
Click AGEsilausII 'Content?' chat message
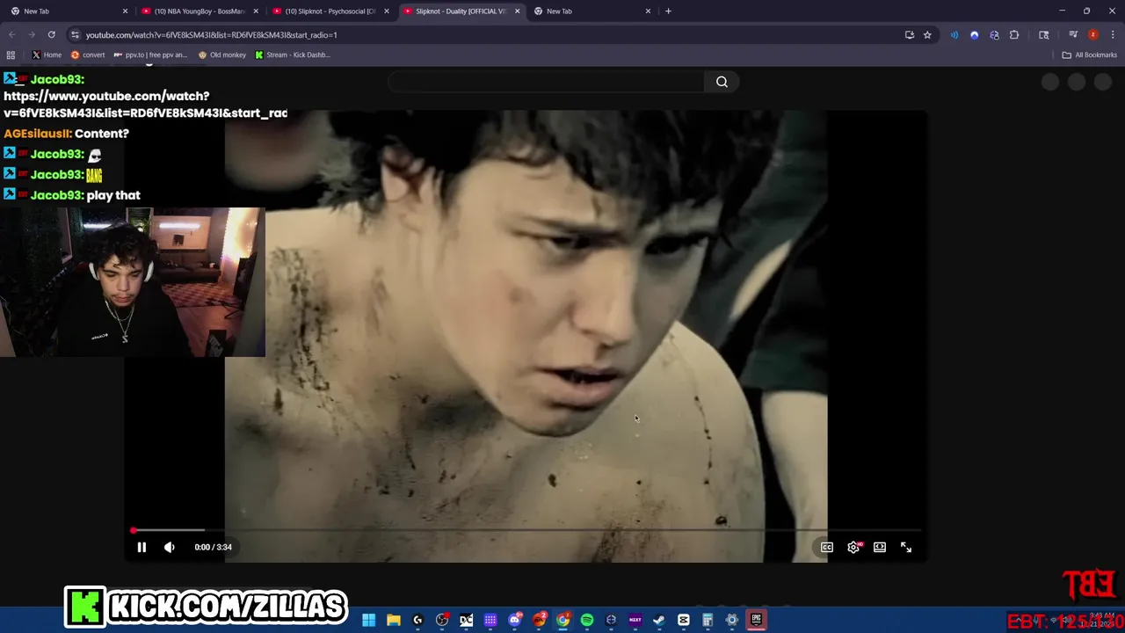click(66, 134)
